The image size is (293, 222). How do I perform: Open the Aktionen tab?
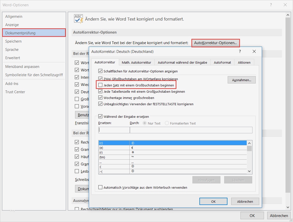point(244,63)
